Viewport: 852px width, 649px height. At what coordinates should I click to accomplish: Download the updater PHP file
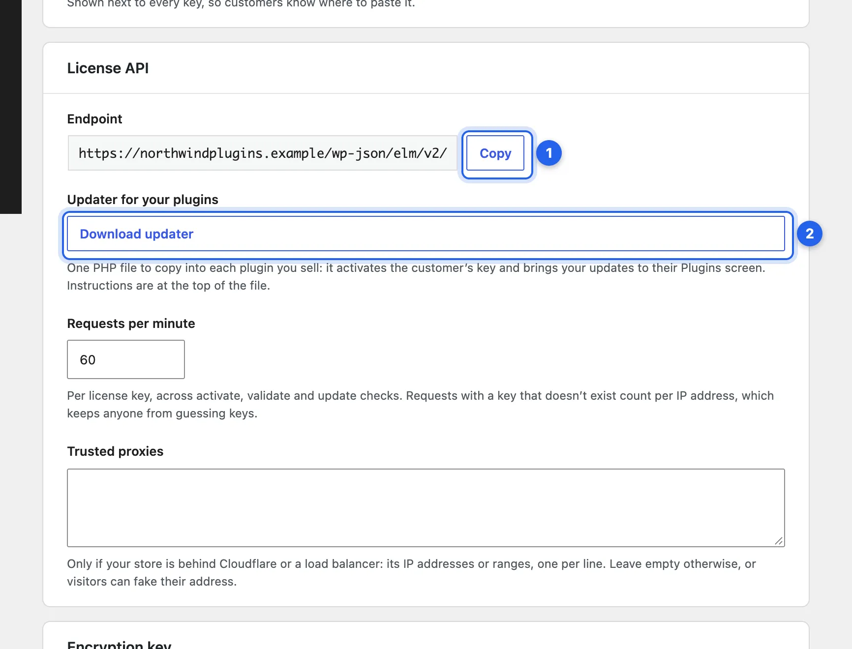point(426,234)
